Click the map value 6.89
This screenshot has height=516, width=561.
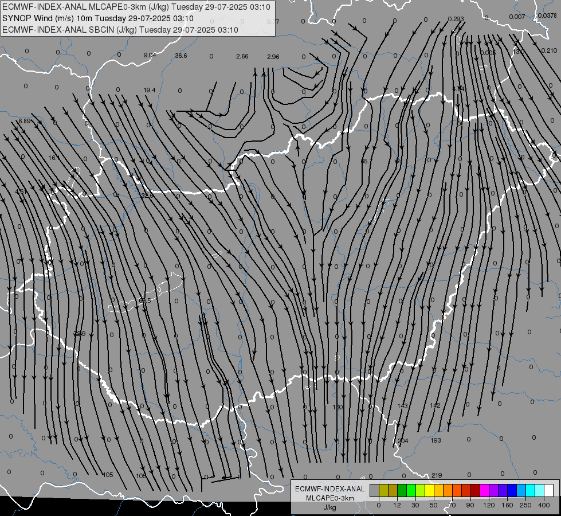(24, 121)
